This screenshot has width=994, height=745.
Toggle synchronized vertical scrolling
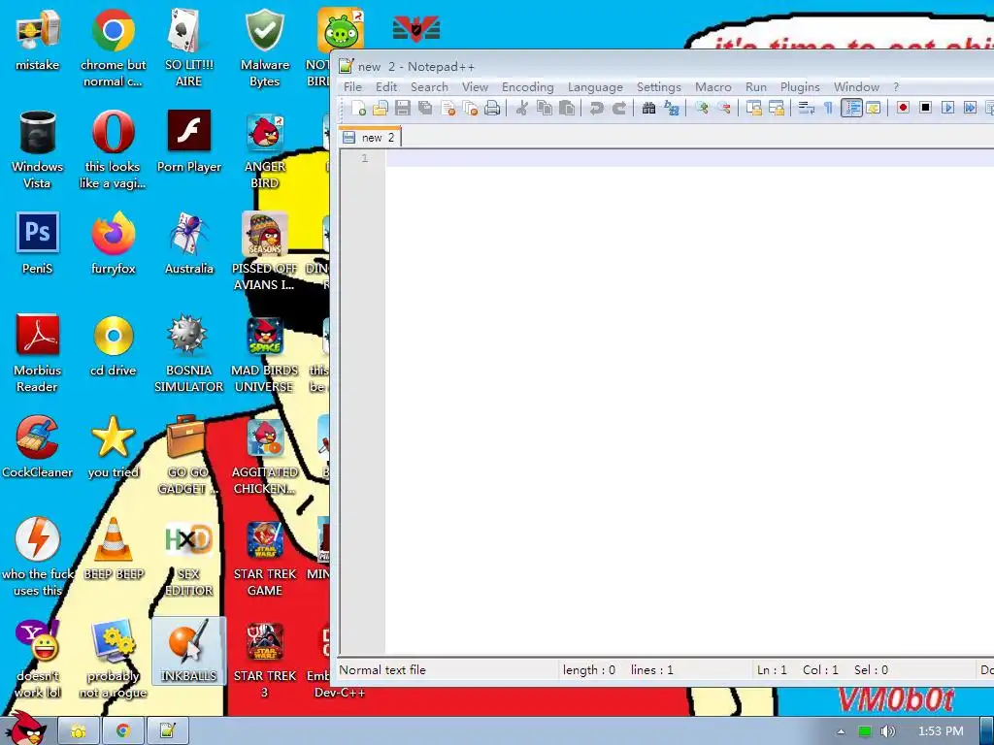click(x=753, y=109)
